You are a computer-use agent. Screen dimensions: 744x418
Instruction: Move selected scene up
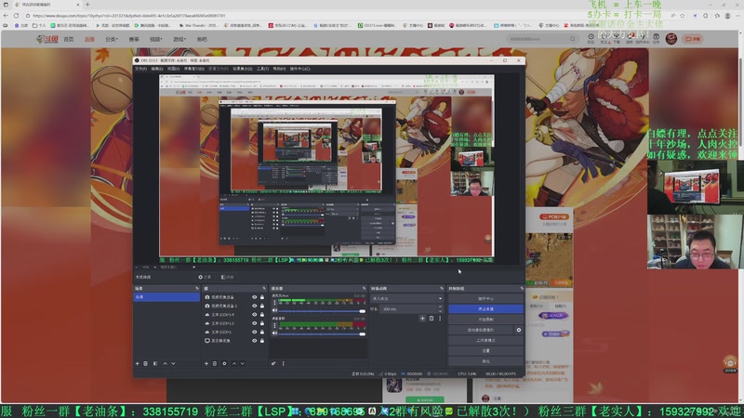pyautogui.click(x=165, y=363)
